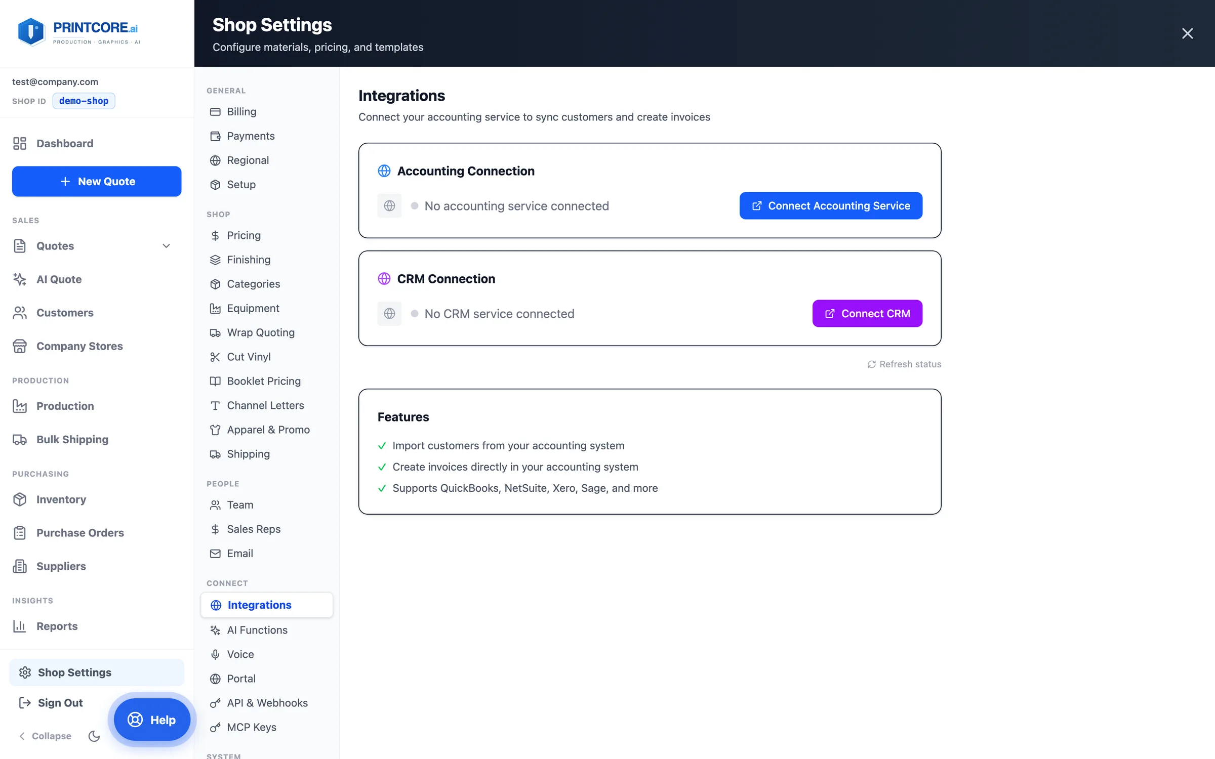Click 'Supports QuickBooks, NetSuite, Xero, Sage' feature line
The width and height of the screenshot is (1215, 759).
pos(525,488)
